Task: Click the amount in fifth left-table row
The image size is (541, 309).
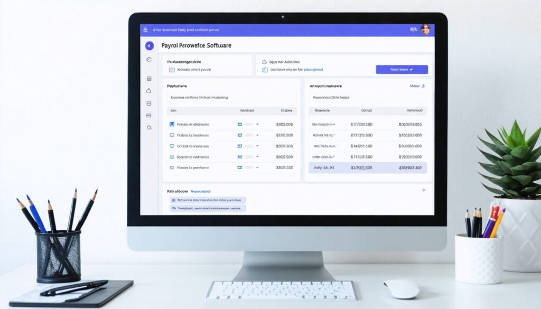Action: pos(285,167)
